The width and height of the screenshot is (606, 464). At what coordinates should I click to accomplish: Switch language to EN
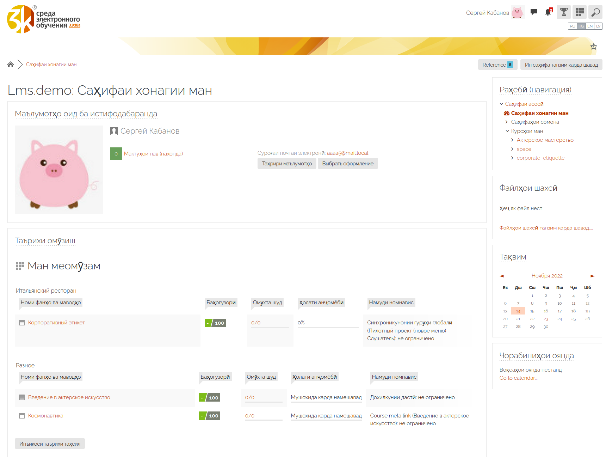tap(590, 26)
